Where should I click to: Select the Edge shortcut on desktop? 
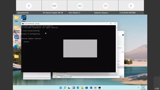click(16, 48)
